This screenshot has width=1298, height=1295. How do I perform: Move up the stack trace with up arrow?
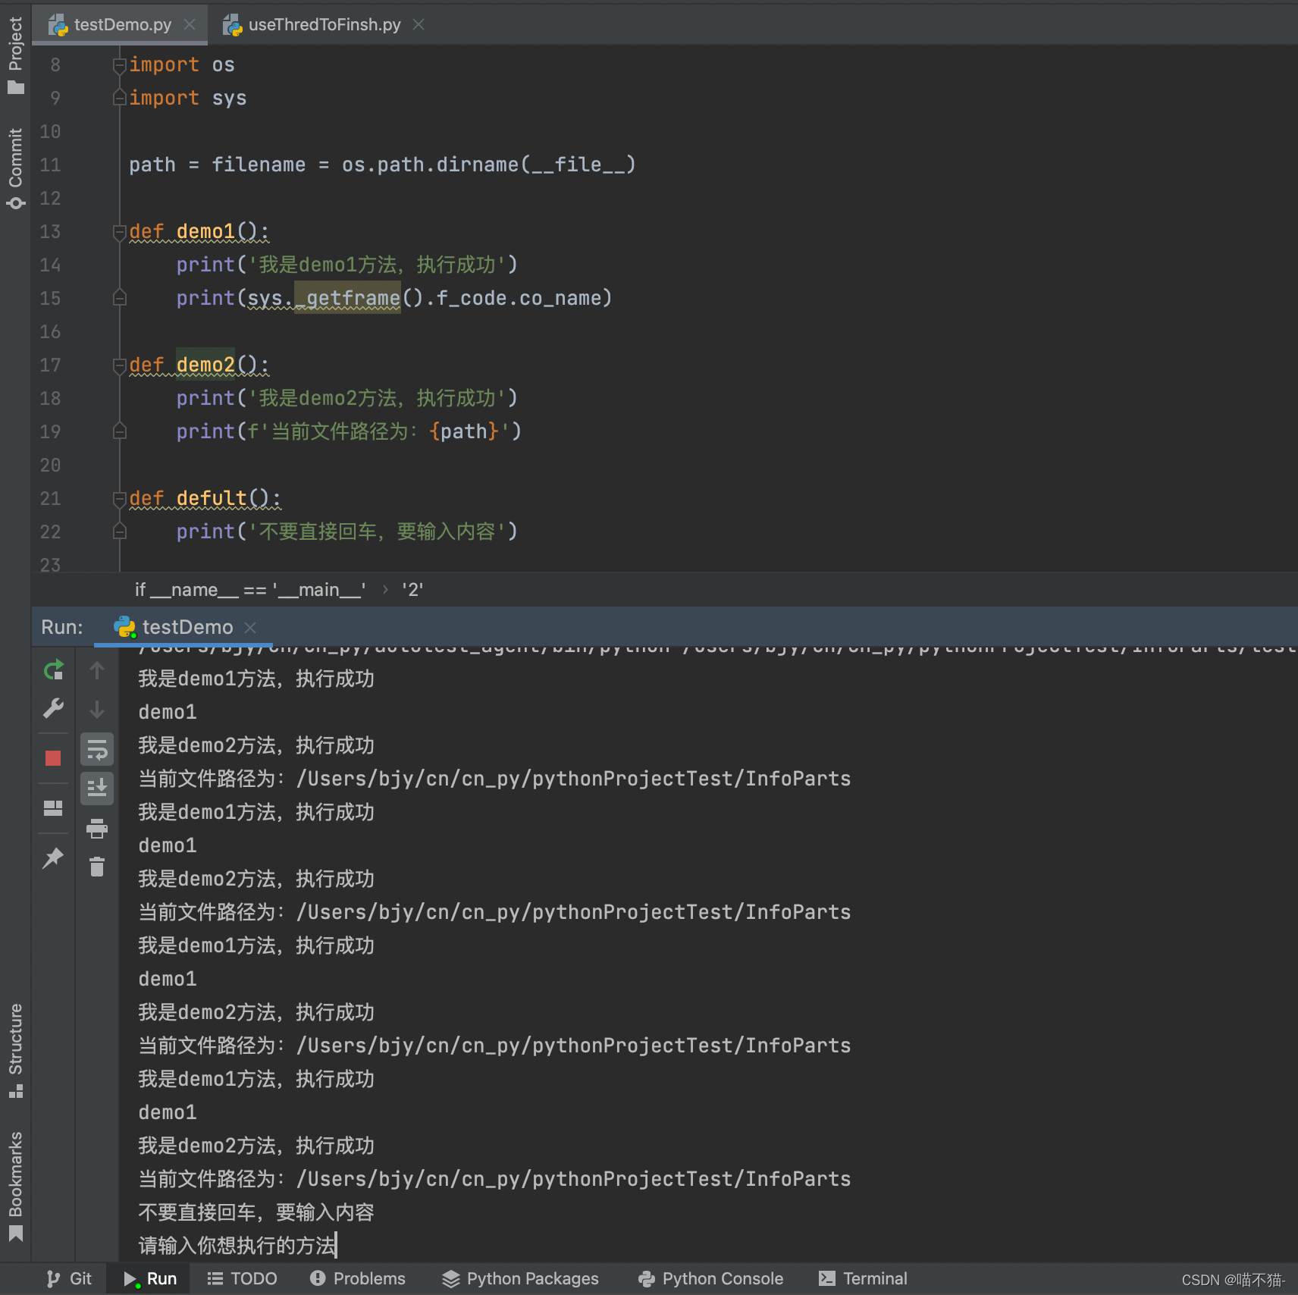pyautogui.click(x=97, y=670)
